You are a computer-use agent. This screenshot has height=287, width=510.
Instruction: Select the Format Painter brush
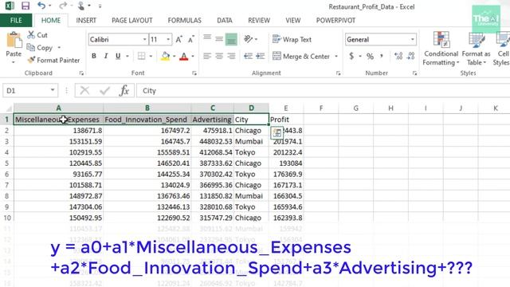coord(53,61)
